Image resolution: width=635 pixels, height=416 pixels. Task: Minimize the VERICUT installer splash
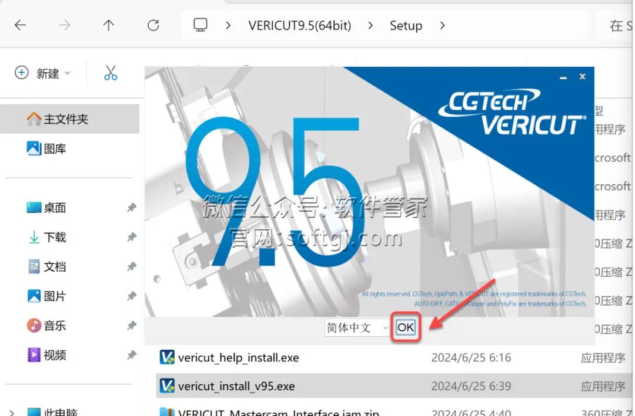563,77
